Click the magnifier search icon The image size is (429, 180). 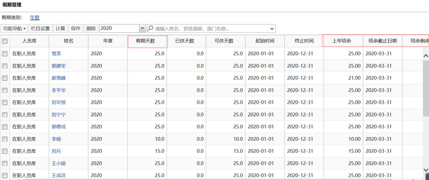tap(151, 29)
